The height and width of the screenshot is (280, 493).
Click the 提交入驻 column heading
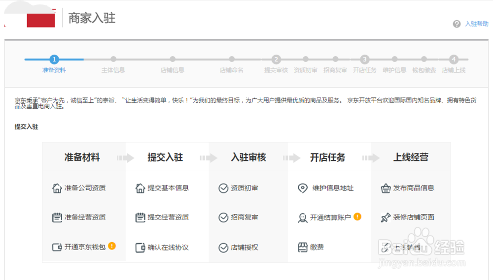click(x=165, y=157)
